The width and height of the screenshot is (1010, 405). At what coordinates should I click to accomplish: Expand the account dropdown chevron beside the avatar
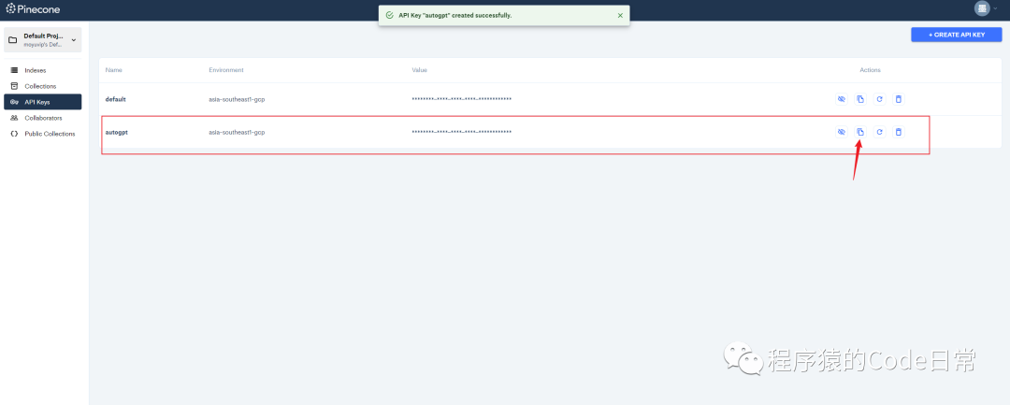[995, 9]
